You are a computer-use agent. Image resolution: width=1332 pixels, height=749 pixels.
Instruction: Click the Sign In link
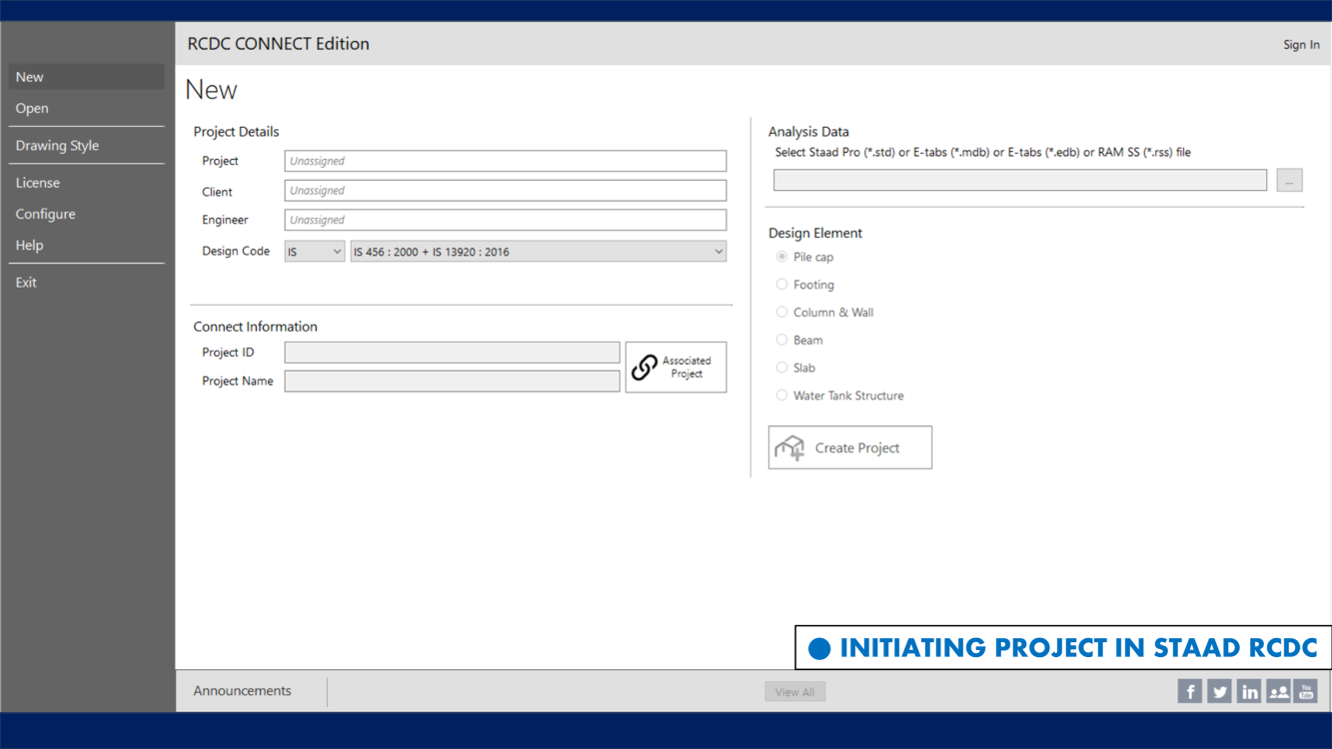tap(1300, 45)
